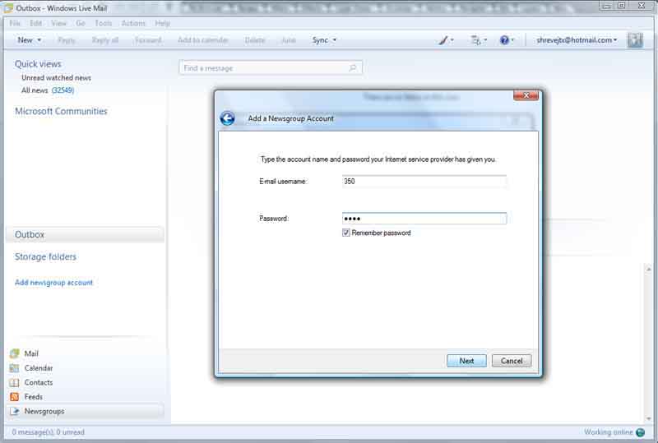Click the Delete toolbar button
Screen dimensions: 658x443
coord(255,40)
